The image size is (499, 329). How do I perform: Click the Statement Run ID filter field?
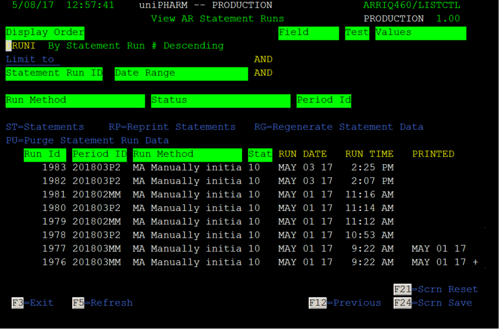coord(54,74)
